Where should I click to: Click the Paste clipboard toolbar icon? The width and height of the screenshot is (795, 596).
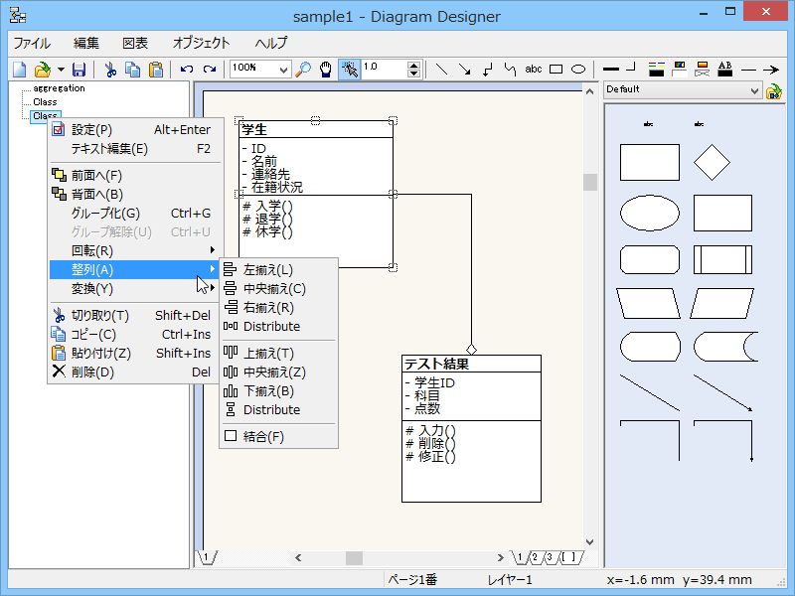[x=156, y=70]
